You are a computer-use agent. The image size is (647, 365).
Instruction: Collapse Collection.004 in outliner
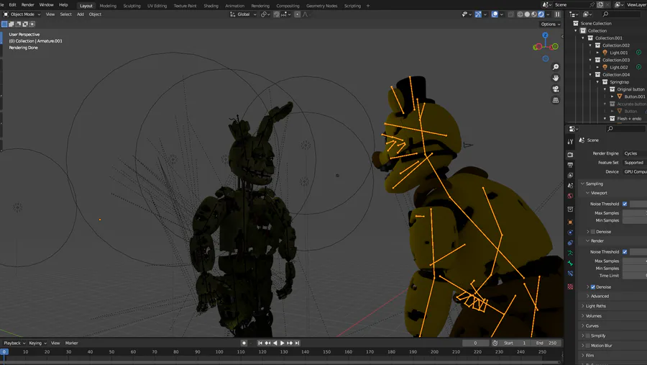(590, 75)
